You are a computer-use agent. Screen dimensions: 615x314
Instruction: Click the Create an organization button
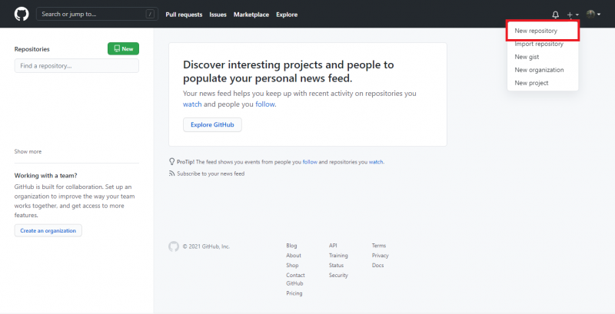pyautogui.click(x=48, y=230)
